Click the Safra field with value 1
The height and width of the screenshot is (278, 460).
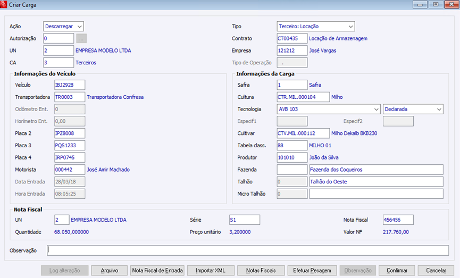(x=292, y=85)
